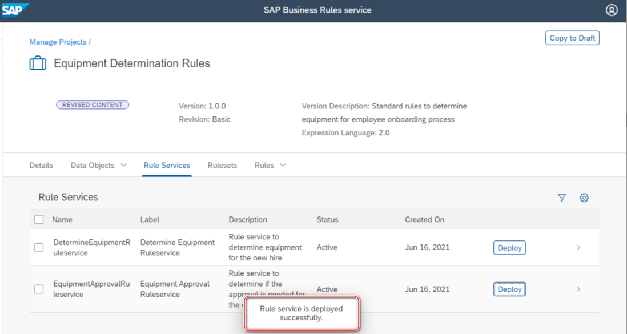Click the Version: 1.0.0 text
The height and width of the screenshot is (334, 627).
coord(202,106)
